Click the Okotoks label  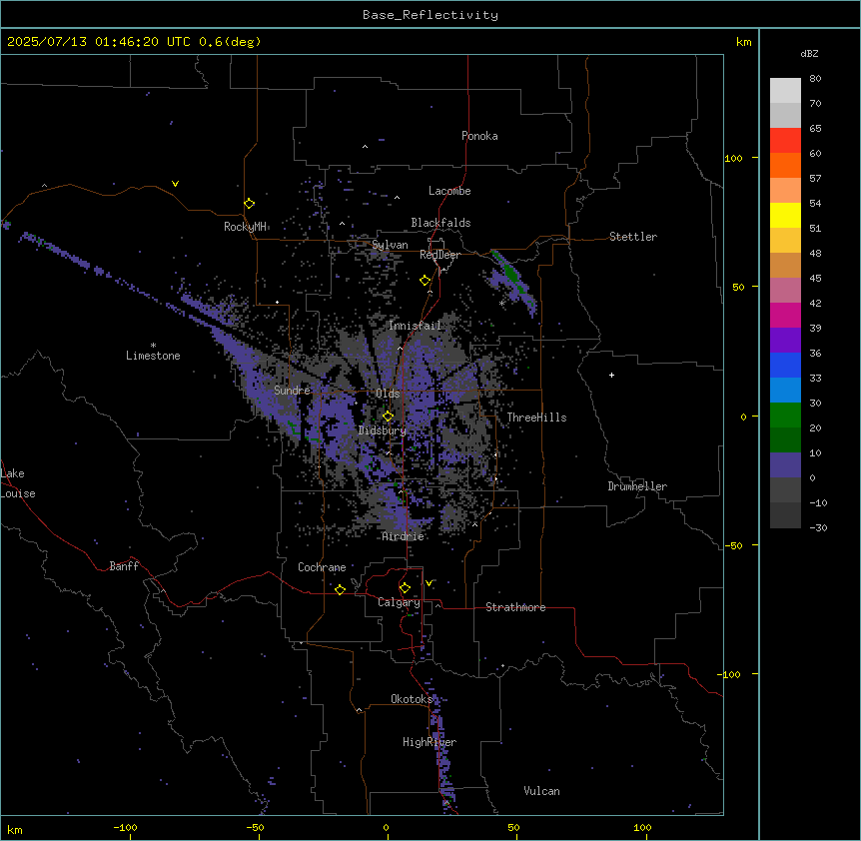point(412,699)
